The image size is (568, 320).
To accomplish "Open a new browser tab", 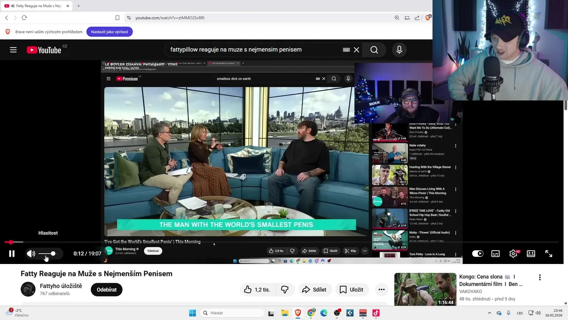I will tap(79, 6).
